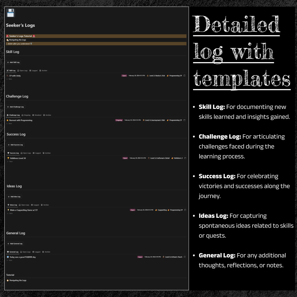Click the lightbulb icon on Make a Copywriting Game
297x297 pixels.
[8, 210]
